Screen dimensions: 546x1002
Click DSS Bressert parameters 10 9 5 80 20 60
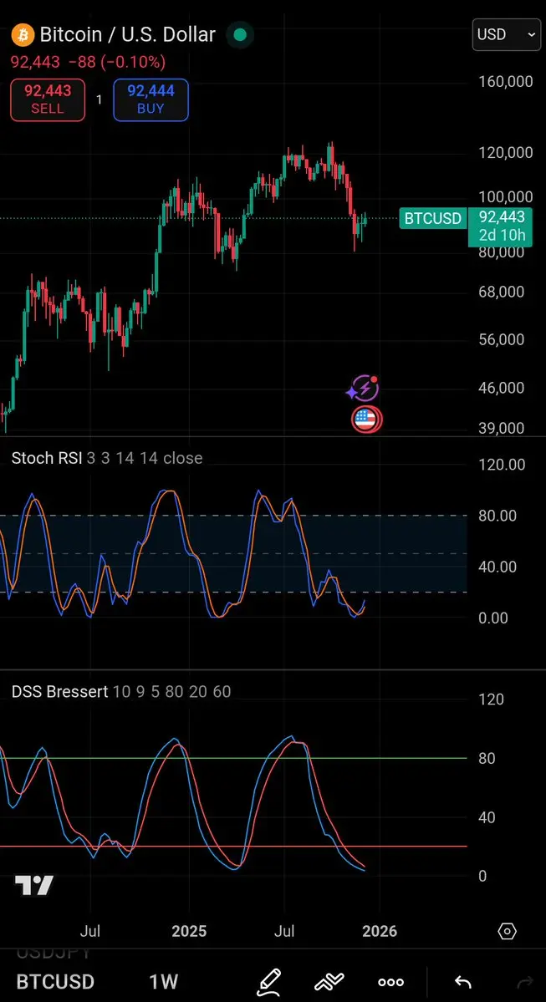172,691
